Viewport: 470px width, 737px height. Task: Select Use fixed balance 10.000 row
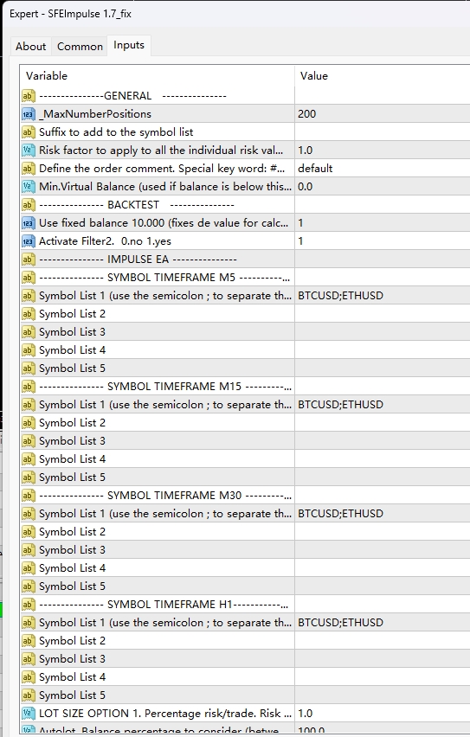tap(164, 223)
